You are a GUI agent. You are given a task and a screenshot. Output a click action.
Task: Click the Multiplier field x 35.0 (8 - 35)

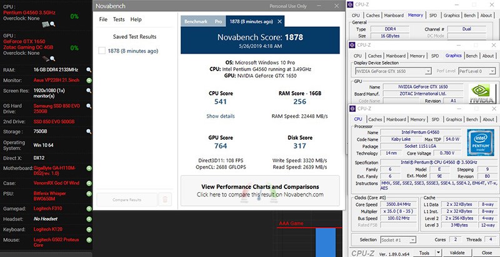397,211
